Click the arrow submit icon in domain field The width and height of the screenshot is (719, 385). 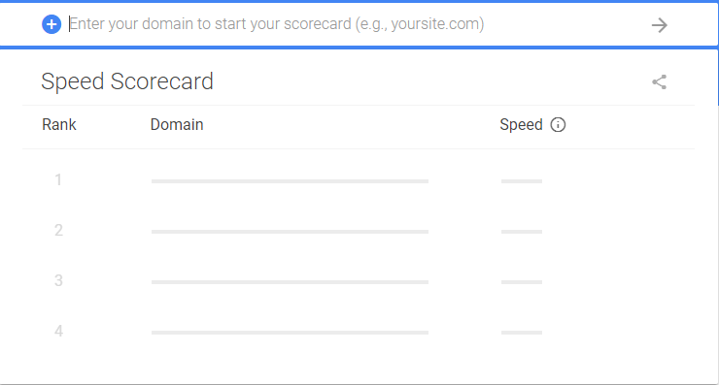click(659, 24)
